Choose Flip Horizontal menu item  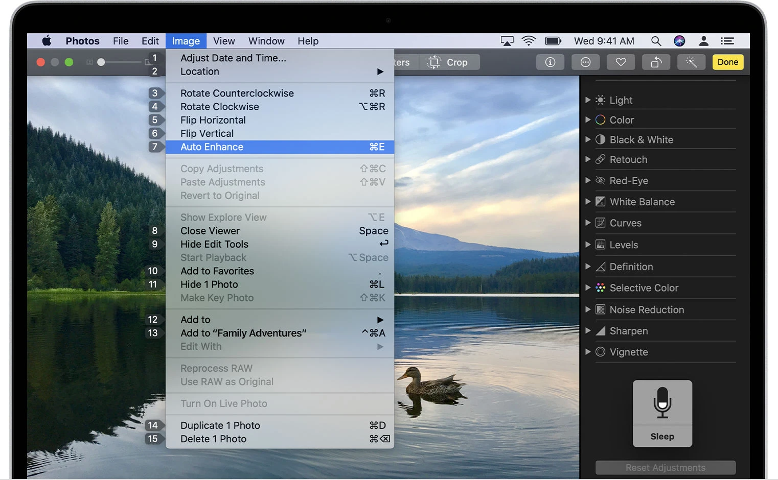(280, 120)
